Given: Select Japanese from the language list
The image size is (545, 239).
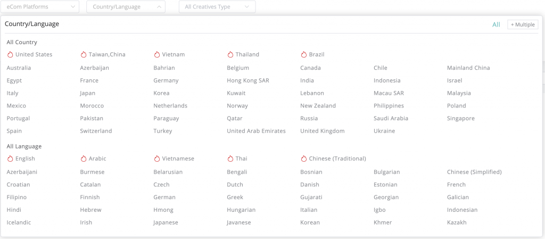Looking at the screenshot, I should (166, 222).
